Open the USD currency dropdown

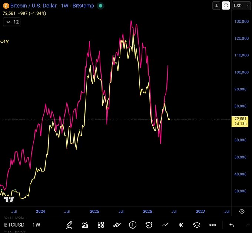click(x=242, y=6)
